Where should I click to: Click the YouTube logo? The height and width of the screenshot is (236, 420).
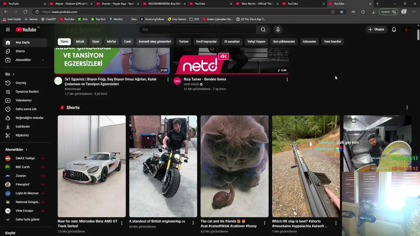click(x=26, y=29)
